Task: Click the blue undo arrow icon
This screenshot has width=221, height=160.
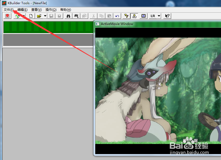Action: pyautogui.click(x=117, y=16)
